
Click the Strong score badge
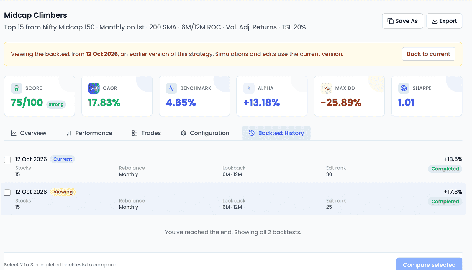[x=56, y=104]
